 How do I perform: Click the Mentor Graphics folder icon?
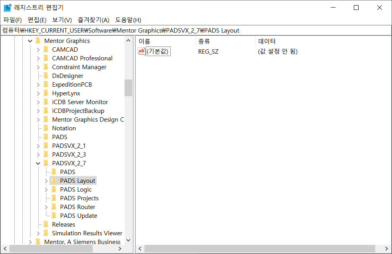click(38, 41)
